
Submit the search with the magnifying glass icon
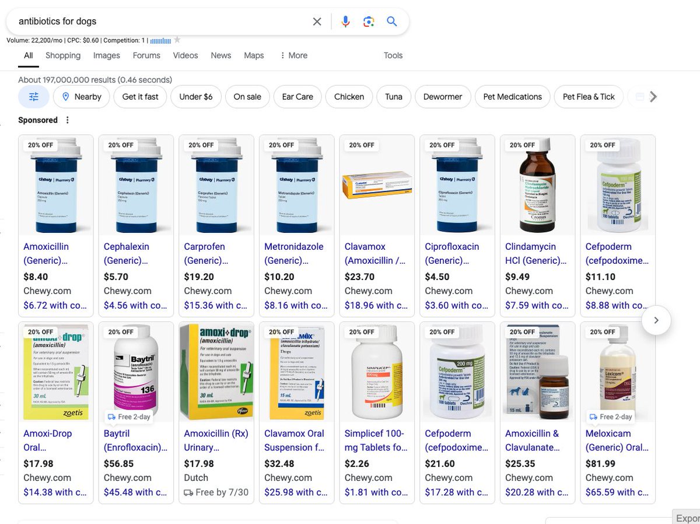(x=391, y=21)
